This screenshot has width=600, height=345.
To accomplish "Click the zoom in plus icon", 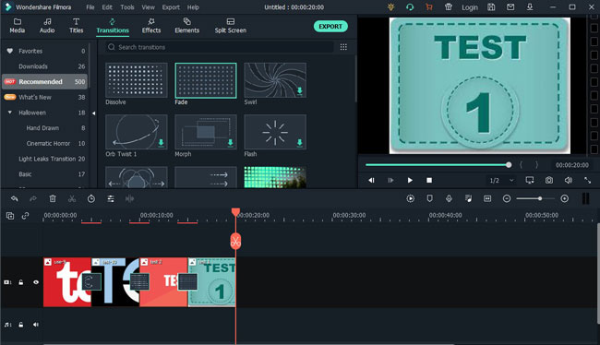I will [x=564, y=198].
